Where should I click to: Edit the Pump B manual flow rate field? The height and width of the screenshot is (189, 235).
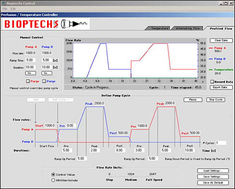coord(46,53)
